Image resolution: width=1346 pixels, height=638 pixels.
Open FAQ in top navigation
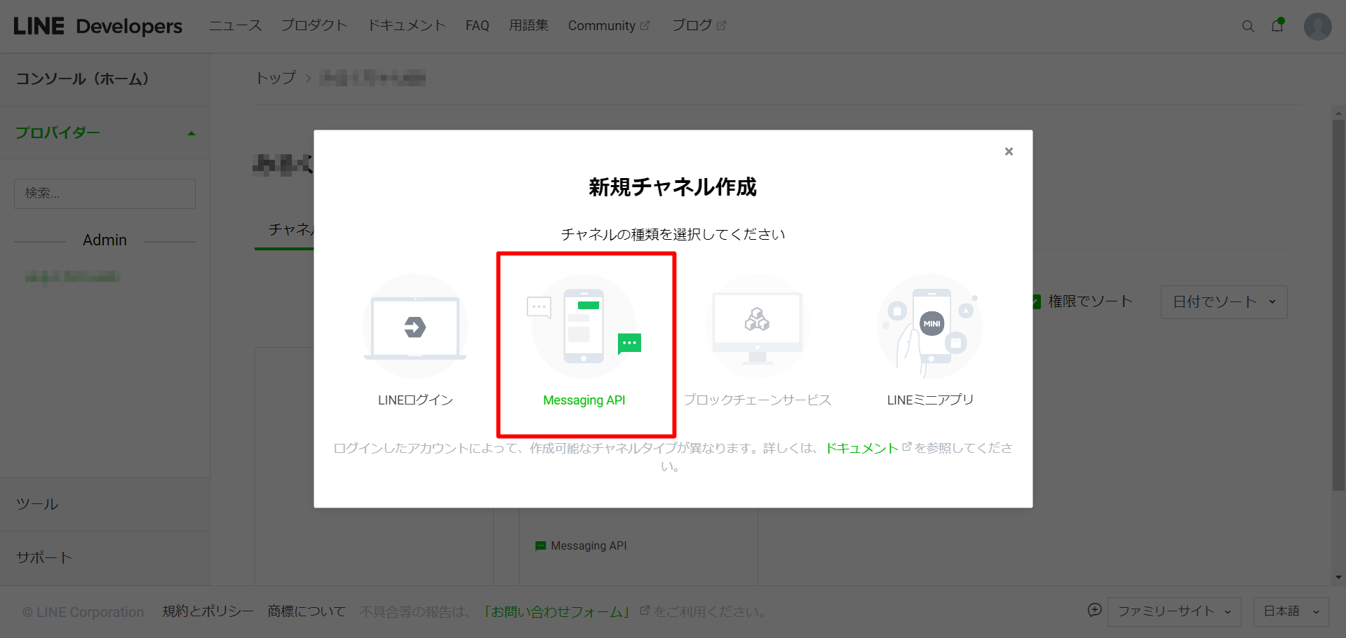477,26
